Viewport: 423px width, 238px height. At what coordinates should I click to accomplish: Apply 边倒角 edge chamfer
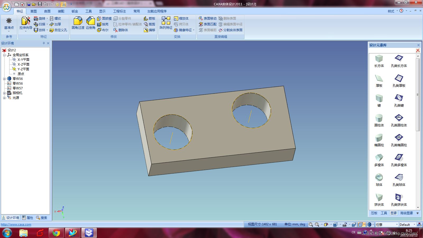[x=90, y=23]
